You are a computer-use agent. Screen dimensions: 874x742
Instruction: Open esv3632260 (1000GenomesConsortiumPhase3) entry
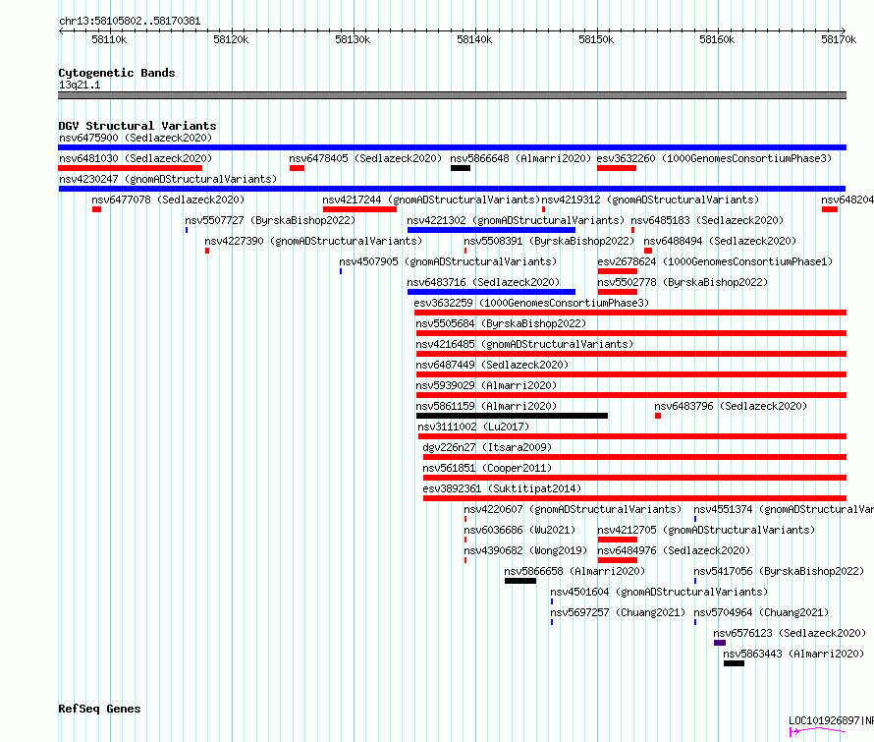[x=714, y=158]
